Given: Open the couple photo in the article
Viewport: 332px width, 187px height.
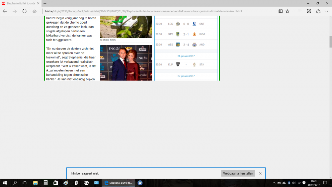Looking at the screenshot, I should 126,62.
